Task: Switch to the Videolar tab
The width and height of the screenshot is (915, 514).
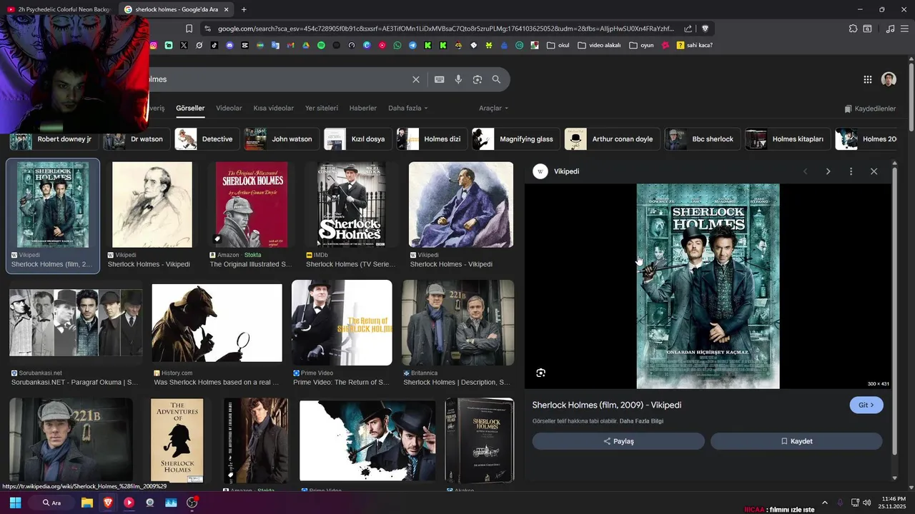Action: click(229, 109)
